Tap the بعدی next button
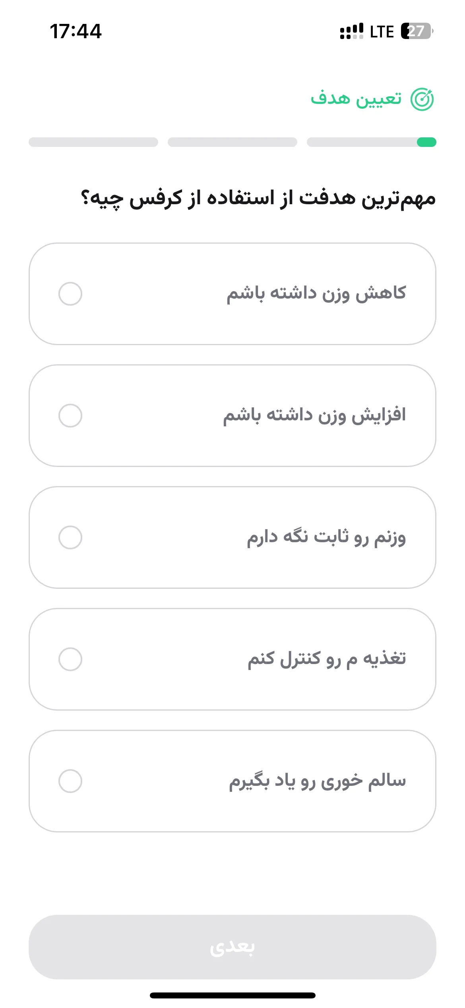 [x=232, y=947]
